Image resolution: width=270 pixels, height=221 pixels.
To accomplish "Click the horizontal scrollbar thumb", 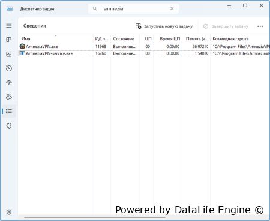I will point(95,217).
